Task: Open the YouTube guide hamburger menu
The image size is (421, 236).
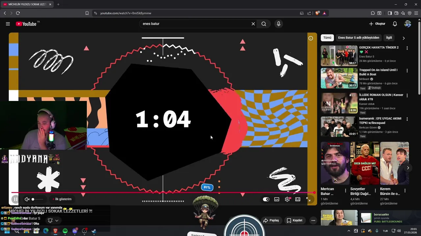Action: coord(8,24)
